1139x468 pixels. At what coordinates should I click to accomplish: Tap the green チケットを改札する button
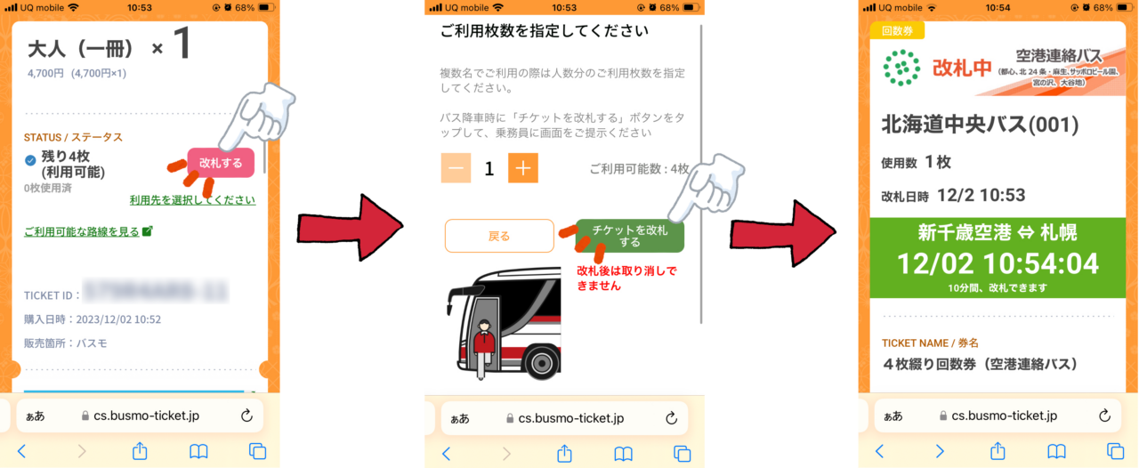[x=630, y=236]
